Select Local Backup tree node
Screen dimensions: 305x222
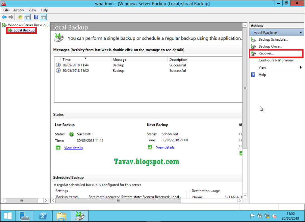click(21, 30)
